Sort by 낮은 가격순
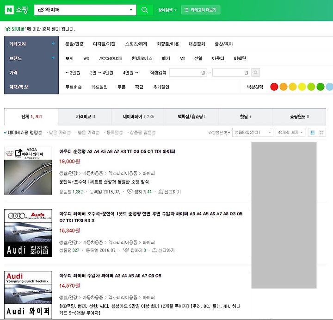Screen dimensions: 333x320 tap(60, 133)
